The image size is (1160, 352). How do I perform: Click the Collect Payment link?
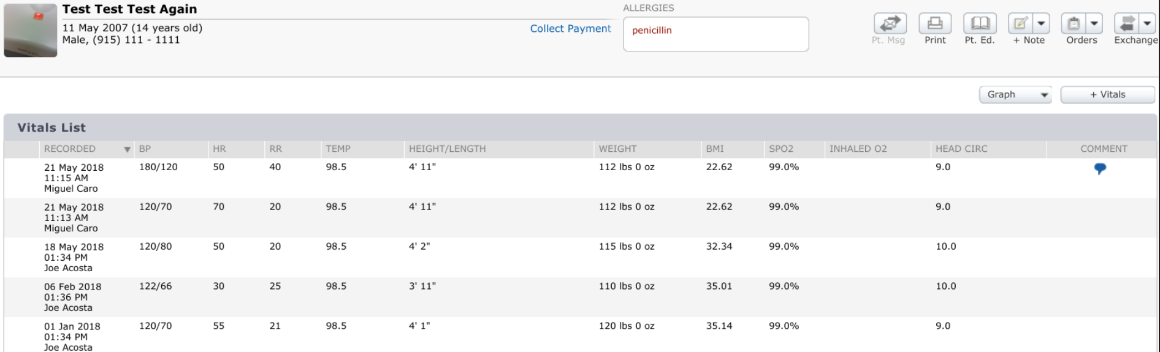pos(570,29)
